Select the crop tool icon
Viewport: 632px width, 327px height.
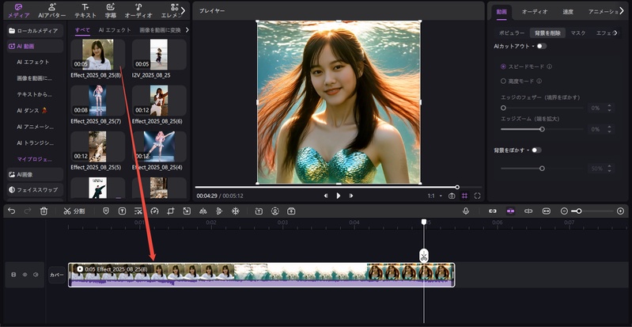pos(171,211)
